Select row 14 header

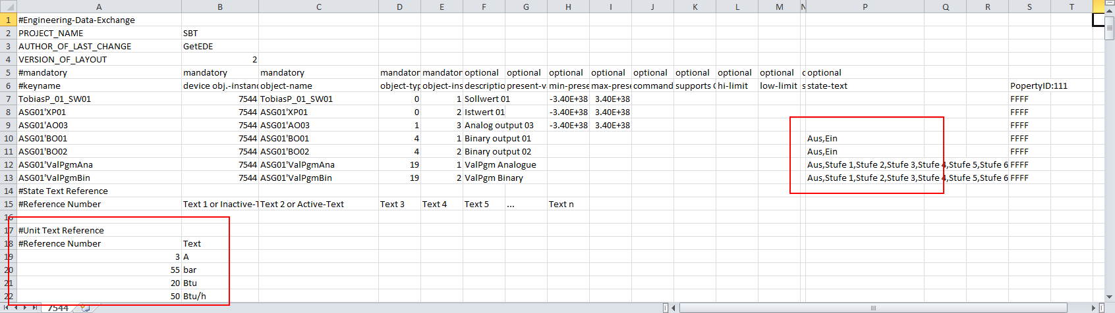click(x=8, y=191)
